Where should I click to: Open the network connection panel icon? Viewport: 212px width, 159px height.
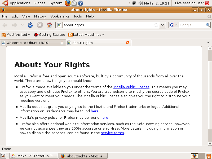[x=134, y=3]
